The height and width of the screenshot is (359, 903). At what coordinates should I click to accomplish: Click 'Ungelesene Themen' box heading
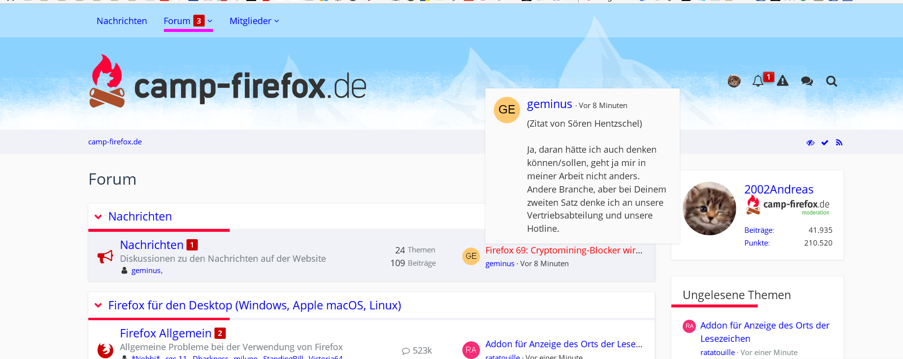tap(737, 295)
